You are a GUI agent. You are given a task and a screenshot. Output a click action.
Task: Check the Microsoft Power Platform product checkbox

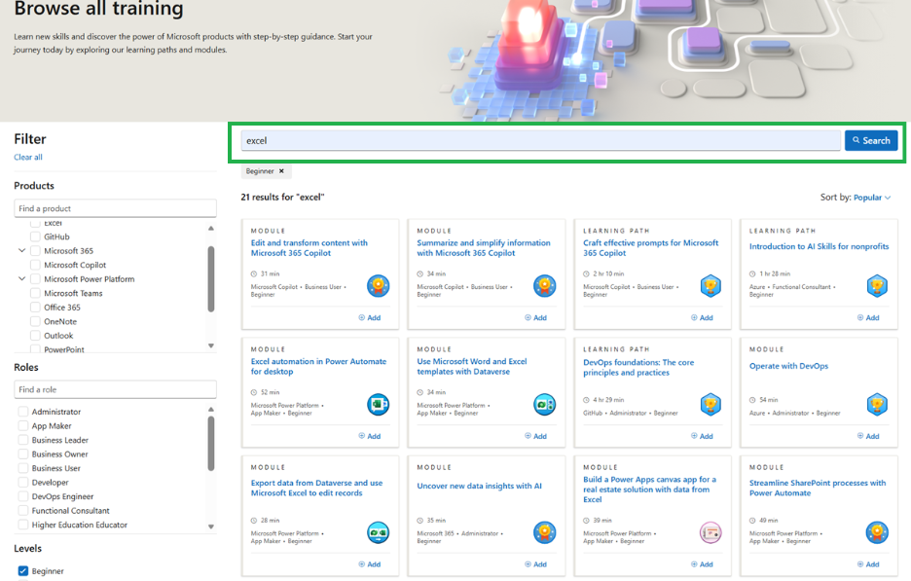point(35,279)
